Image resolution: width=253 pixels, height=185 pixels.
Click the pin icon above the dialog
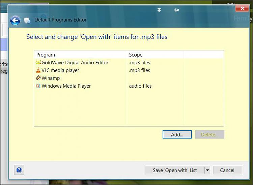pos(176,10)
